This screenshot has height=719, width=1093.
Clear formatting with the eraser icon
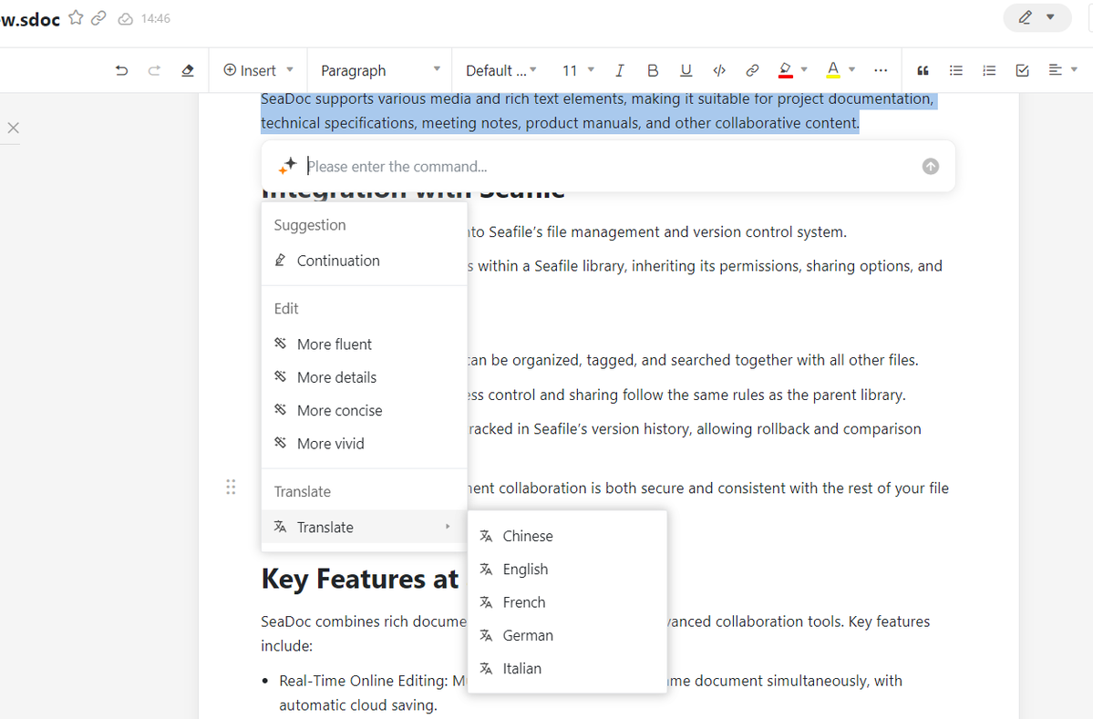point(188,70)
